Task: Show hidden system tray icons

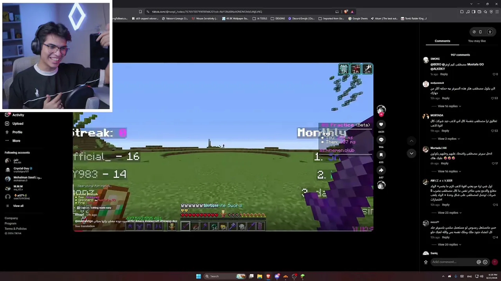Action: click(443, 276)
